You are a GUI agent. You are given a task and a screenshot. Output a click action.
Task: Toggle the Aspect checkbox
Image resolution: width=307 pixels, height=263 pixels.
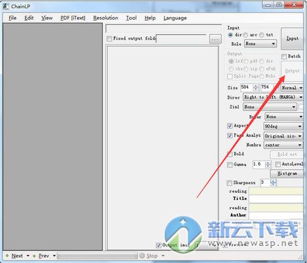[230, 126]
